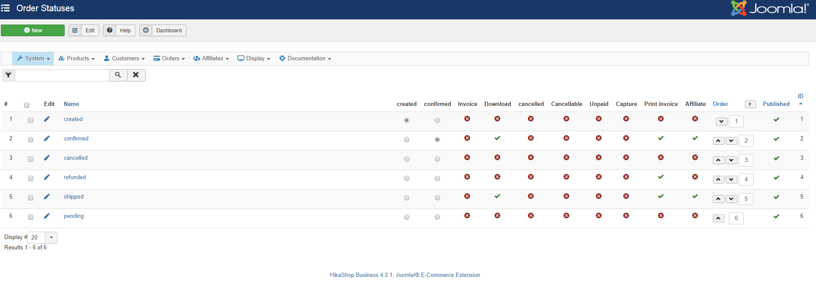Image resolution: width=816 pixels, height=292 pixels.
Task: Select created radio for cancelled row
Action: [406, 159]
